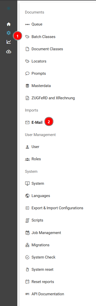
Task: Click the Masterdata database icon
Action: [x=28, y=86]
